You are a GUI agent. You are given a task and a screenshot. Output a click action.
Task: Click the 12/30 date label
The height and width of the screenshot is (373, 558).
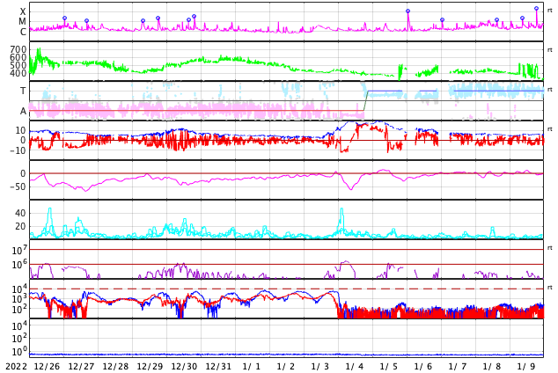pos(184,367)
